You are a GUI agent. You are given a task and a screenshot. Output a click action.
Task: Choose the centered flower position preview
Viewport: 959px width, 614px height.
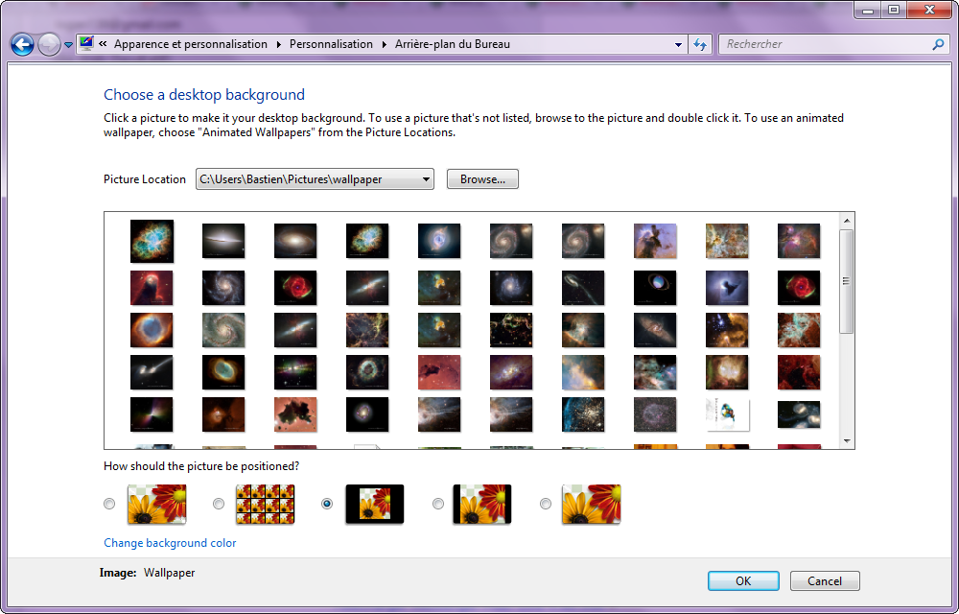click(374, 504)
